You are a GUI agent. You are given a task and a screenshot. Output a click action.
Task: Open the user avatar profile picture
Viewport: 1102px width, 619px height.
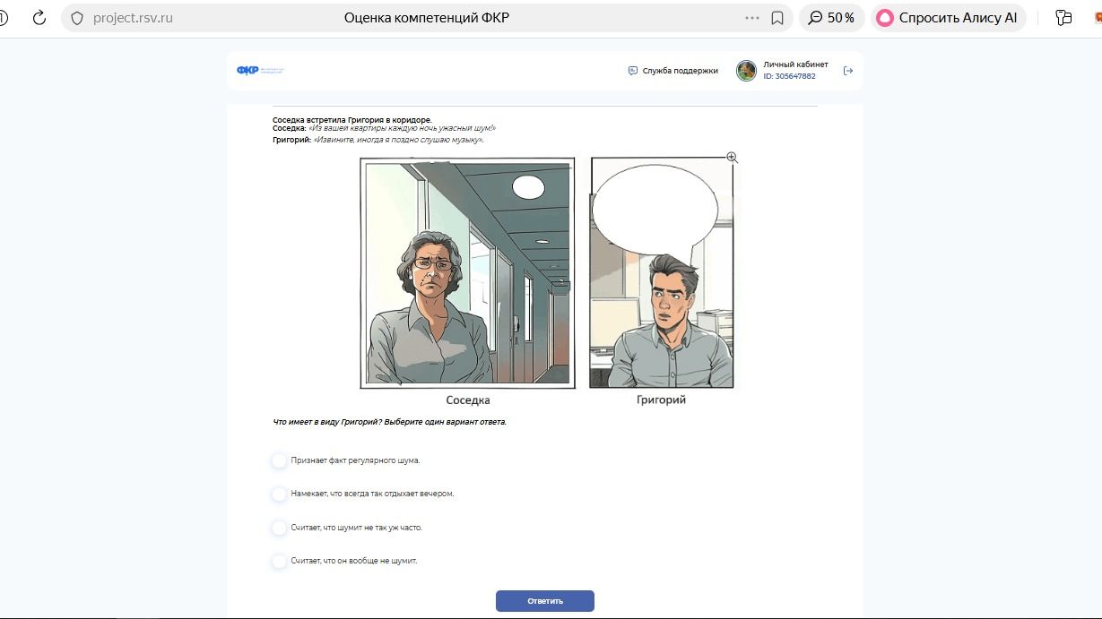click(746, 71)
